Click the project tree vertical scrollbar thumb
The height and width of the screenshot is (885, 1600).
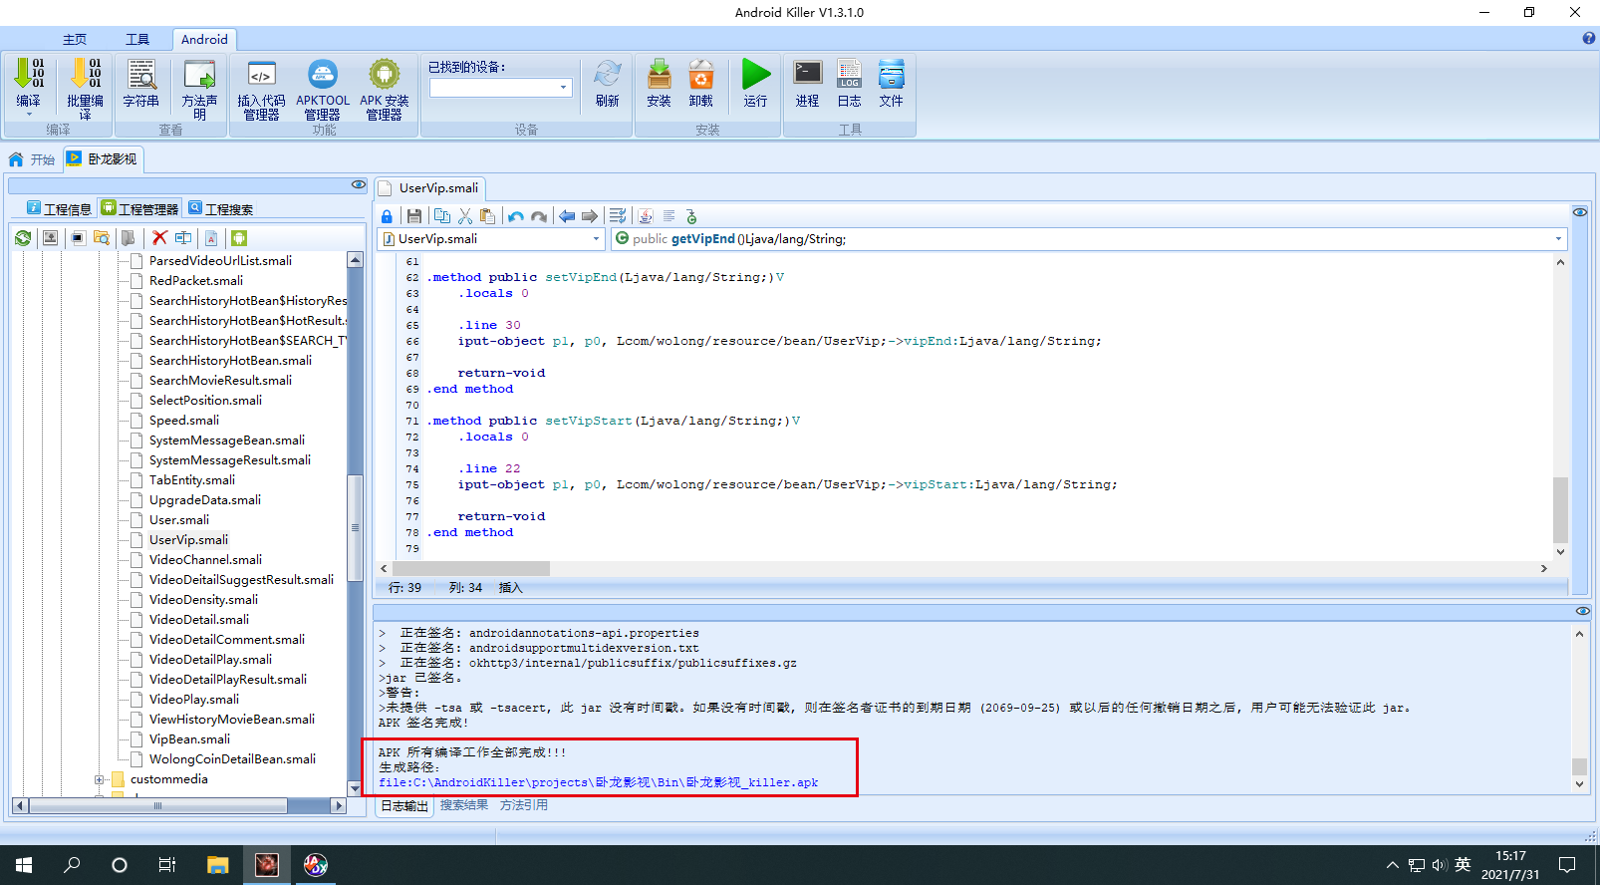[355, 528]
